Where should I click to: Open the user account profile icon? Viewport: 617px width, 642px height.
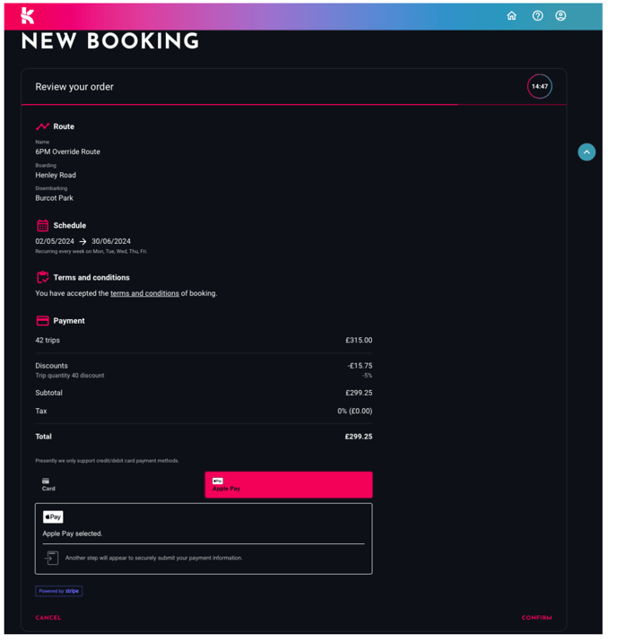click(x=561, y=15)
